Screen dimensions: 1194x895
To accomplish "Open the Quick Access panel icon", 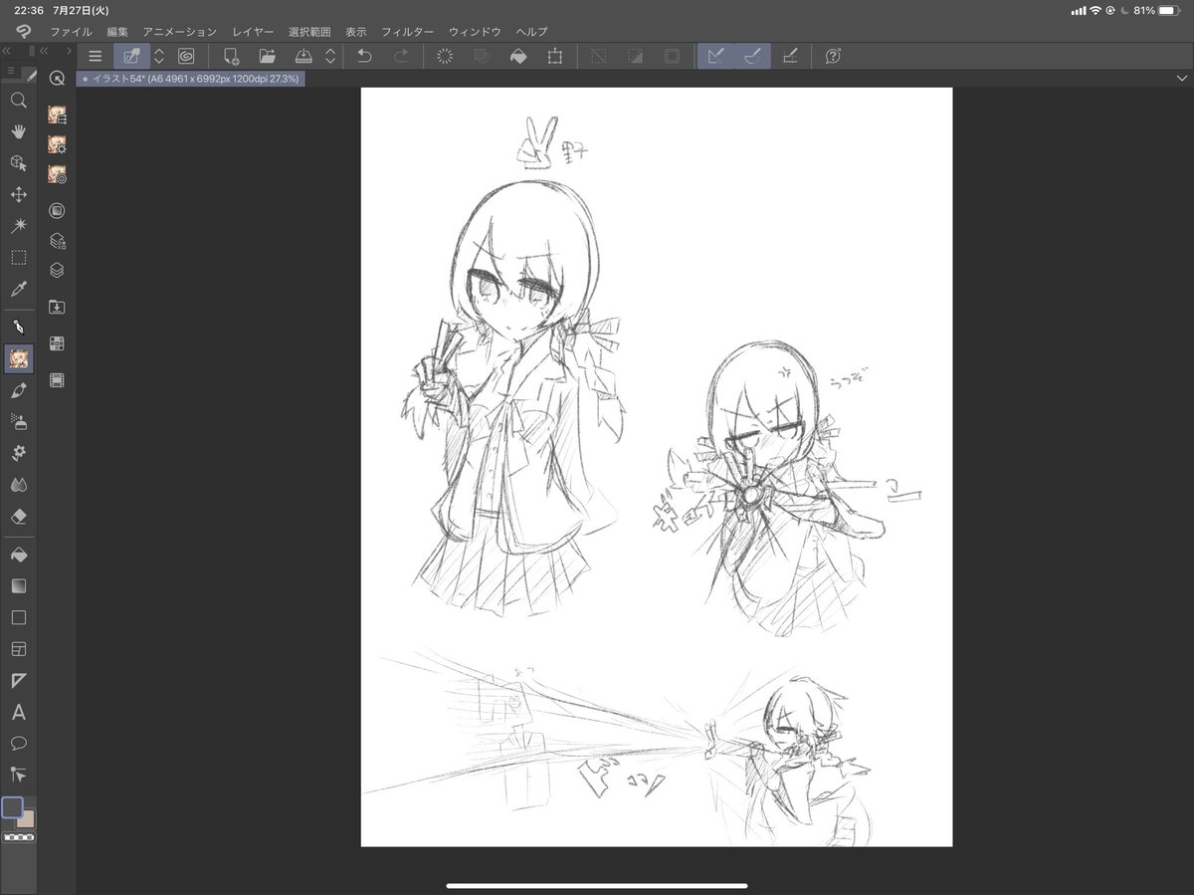I will click(57, 79).
